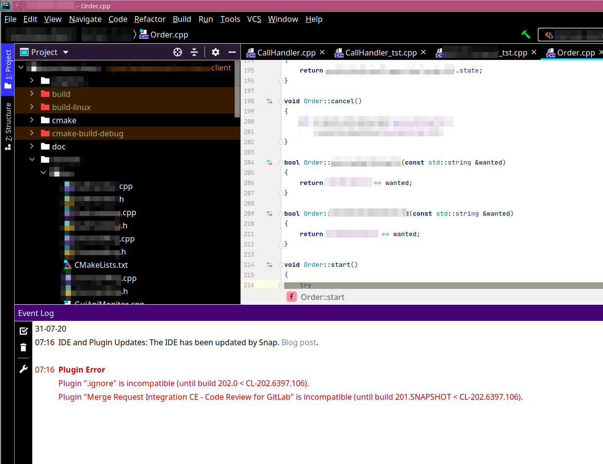Mark all Event Log notifications as read

pos(23,331)
